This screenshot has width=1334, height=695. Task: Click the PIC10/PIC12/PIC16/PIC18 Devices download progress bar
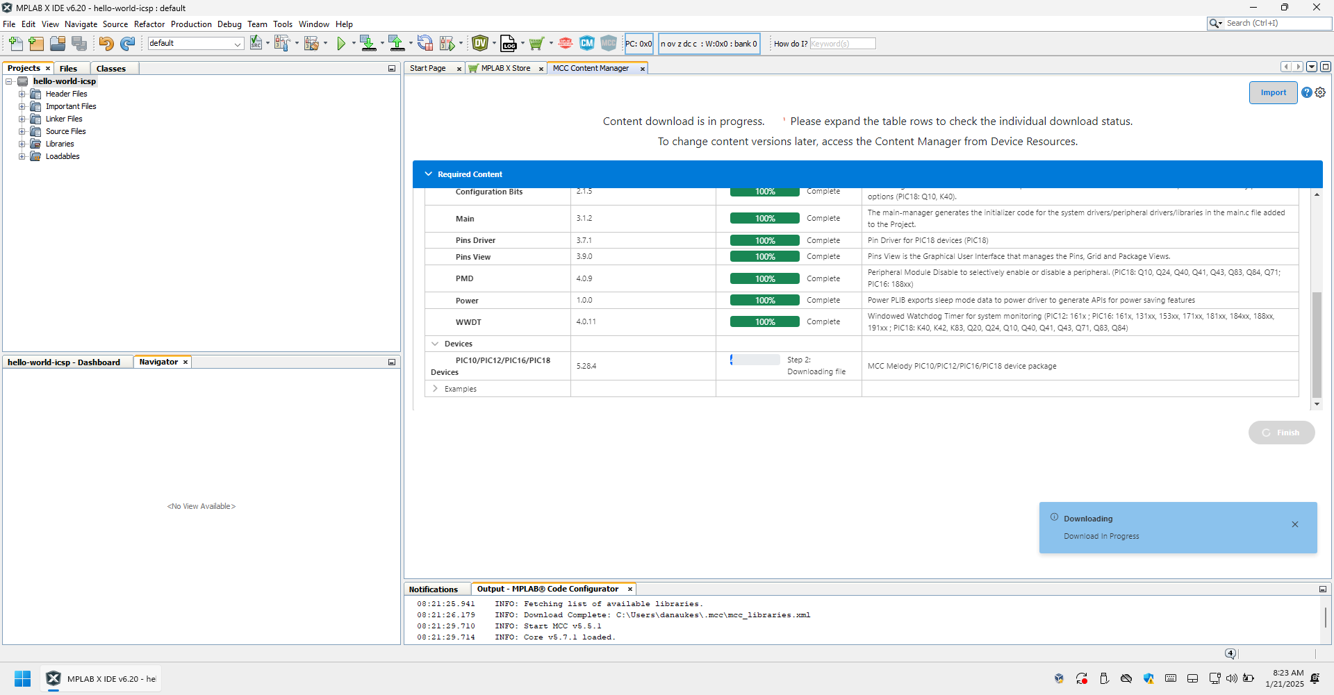[755, 360]
